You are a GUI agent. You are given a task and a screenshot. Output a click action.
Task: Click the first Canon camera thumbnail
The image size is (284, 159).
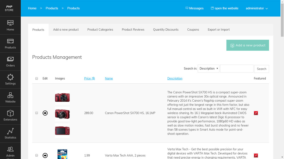tap(62, 97)
